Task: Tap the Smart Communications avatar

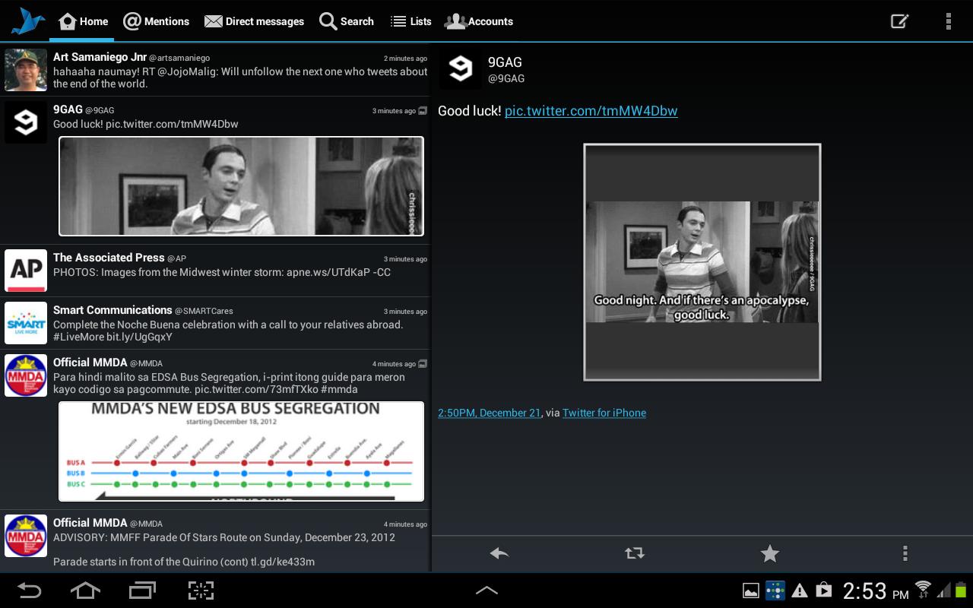Action: [x=26, y=323]
